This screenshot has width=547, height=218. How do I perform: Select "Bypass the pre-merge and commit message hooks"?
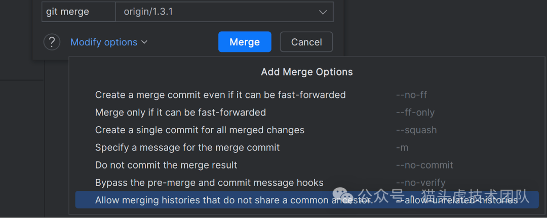(209, 183)
